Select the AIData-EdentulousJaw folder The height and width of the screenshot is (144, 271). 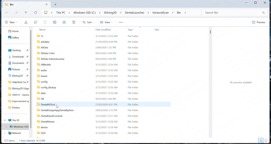click(x=53, y=59)
